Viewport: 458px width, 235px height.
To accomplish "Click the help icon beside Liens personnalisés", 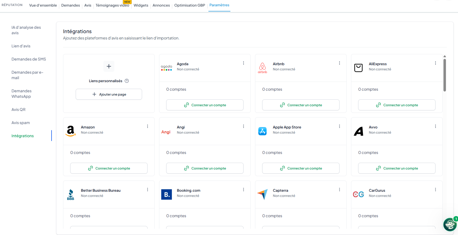I will click(127, 81).
